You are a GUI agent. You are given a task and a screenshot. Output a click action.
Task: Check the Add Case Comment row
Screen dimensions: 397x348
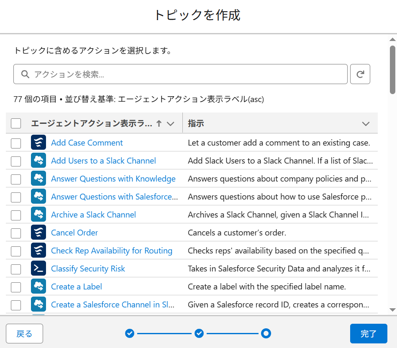16,143
